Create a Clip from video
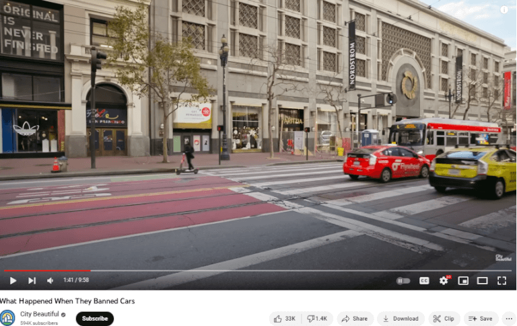This screenshot has height=326, width=517. tap(444, 319)
